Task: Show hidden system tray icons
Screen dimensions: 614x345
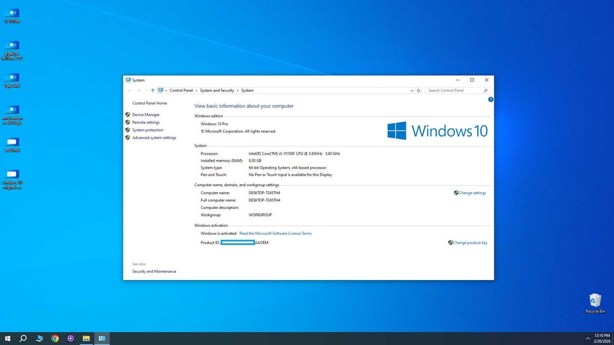Action: 588,338
